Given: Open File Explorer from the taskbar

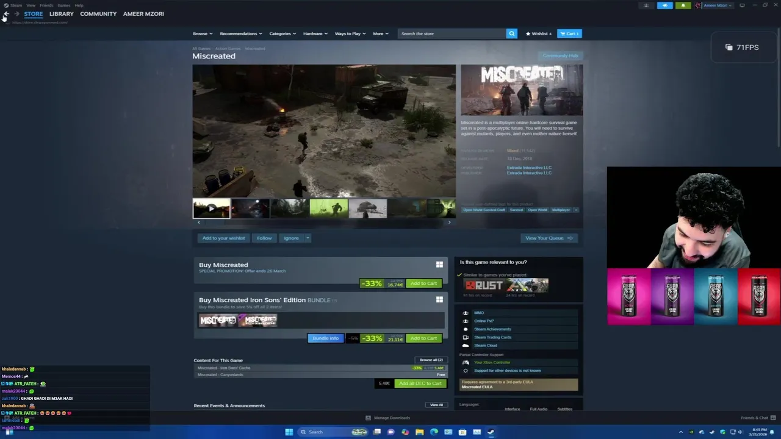Looking at the screenshot, I should (420, 432).
